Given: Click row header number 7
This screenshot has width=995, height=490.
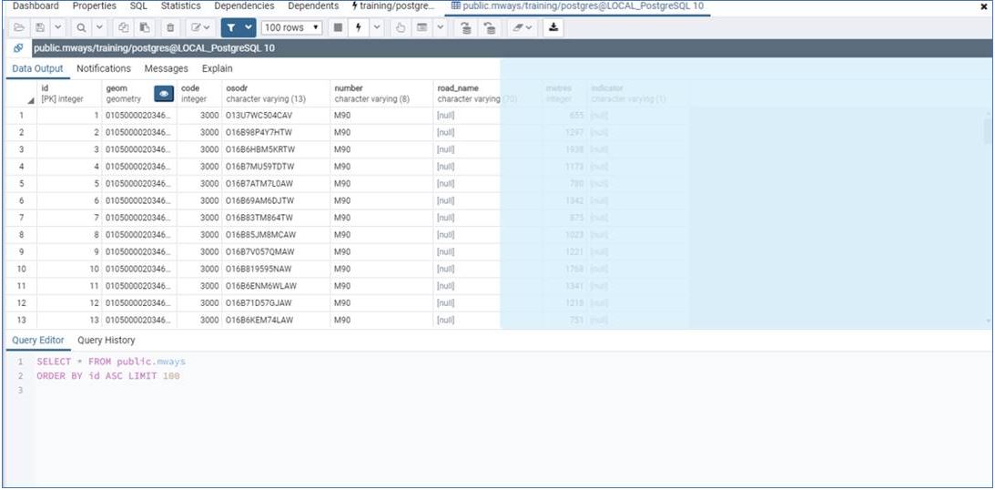Looking at the screenshot, I should [22, 218].
